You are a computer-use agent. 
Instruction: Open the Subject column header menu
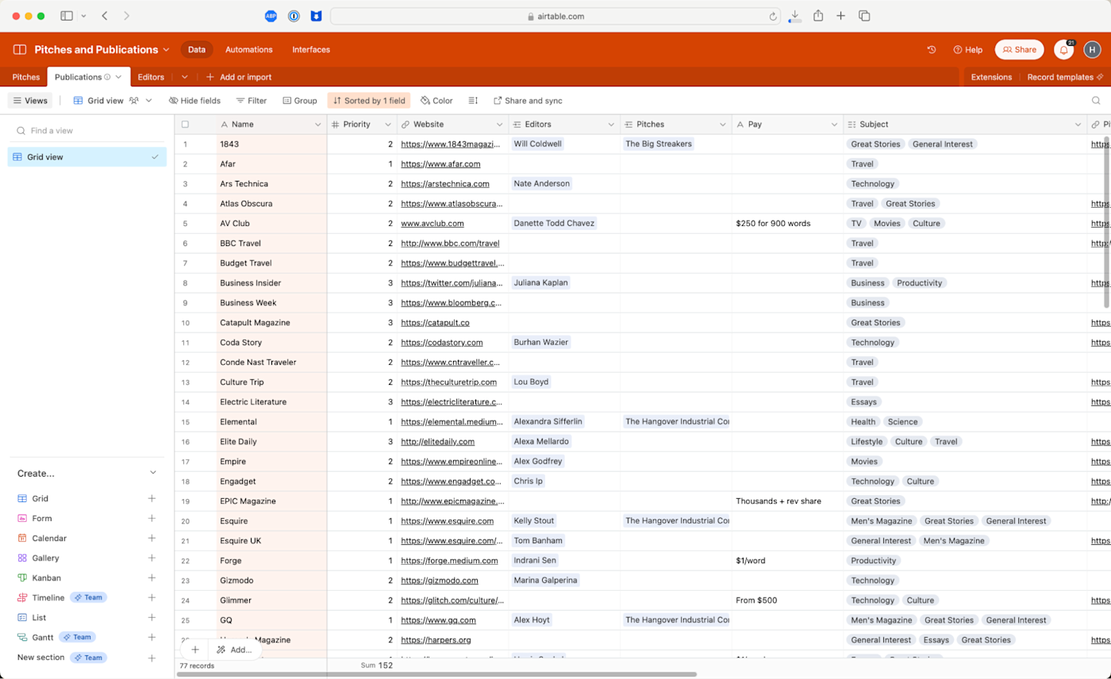1078,125
